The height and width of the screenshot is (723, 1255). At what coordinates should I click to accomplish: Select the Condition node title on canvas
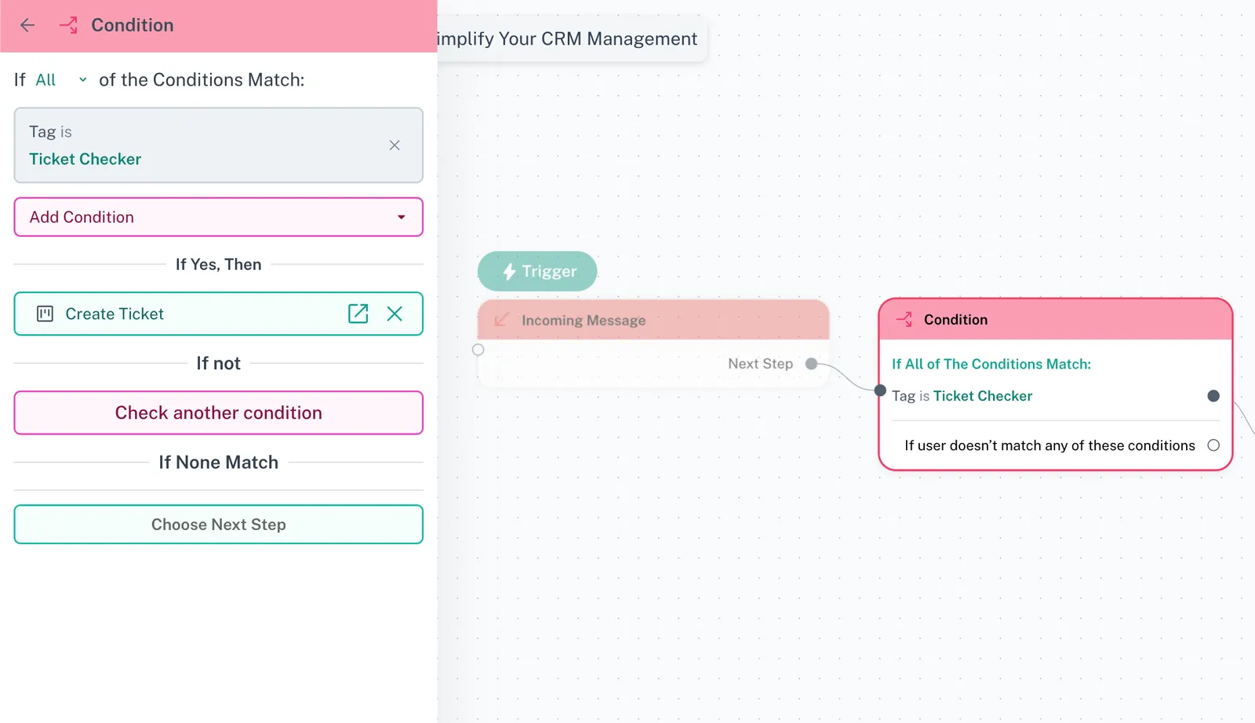point(955,319)
